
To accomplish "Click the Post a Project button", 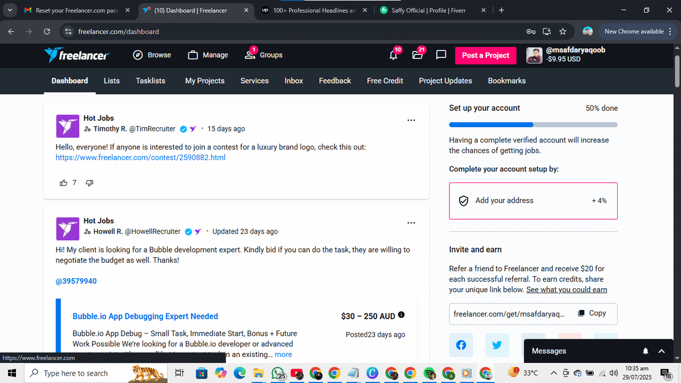I will coord(486,55).
